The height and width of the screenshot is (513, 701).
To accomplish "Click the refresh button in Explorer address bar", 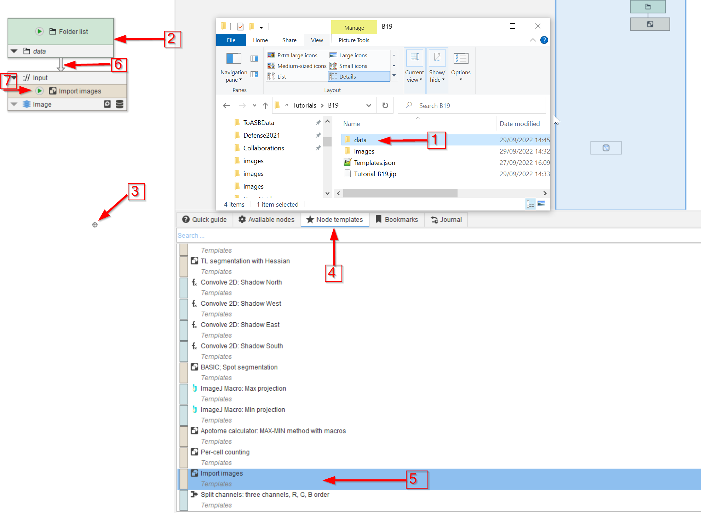I will (385, 105).
